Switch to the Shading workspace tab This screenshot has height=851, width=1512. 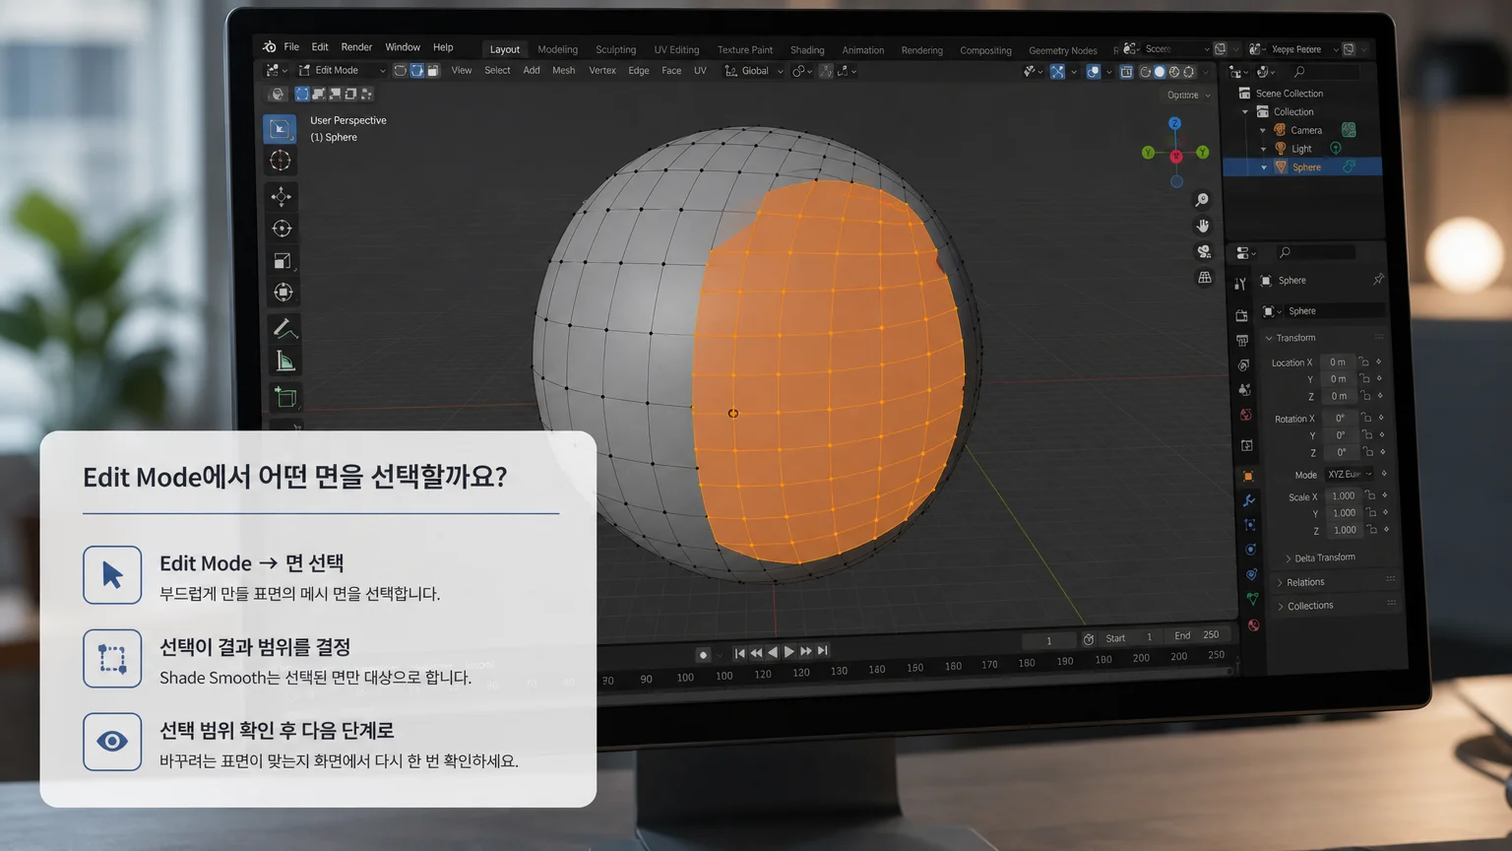[x=807, y=50]
